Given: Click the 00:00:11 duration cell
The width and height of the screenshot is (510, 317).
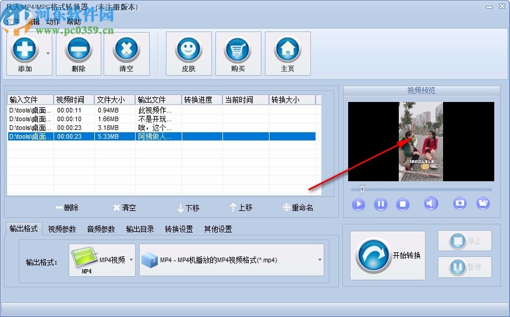Looking at the screenshot, I should 69,110.
